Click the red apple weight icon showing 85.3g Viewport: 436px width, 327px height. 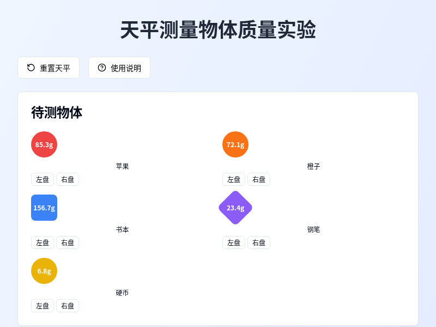[x=44, y=144]
